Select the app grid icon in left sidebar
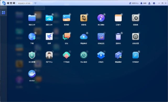 [3, 13]
